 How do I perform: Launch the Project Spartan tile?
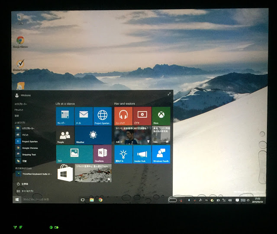point(103,116)
